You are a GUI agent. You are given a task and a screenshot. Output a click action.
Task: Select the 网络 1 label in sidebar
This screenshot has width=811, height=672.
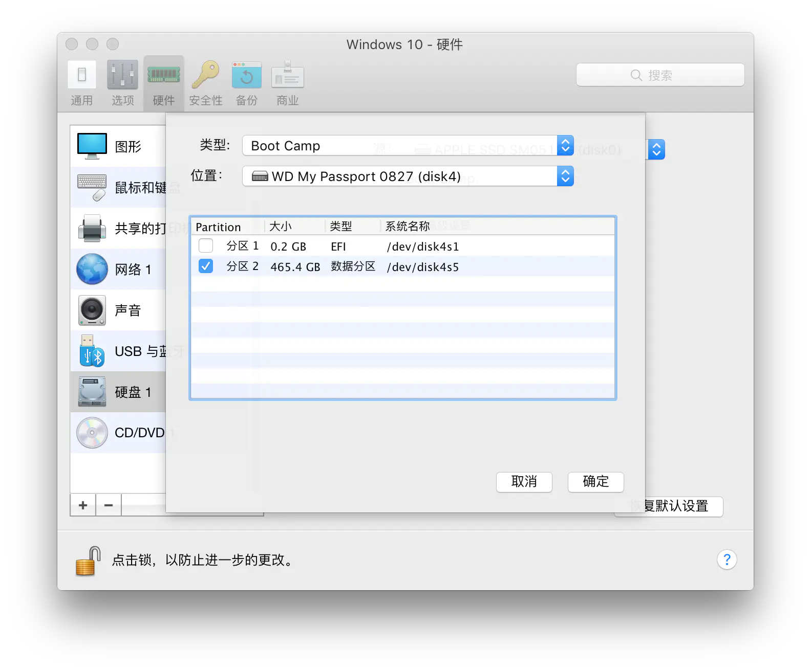click(x=133, y=270)
